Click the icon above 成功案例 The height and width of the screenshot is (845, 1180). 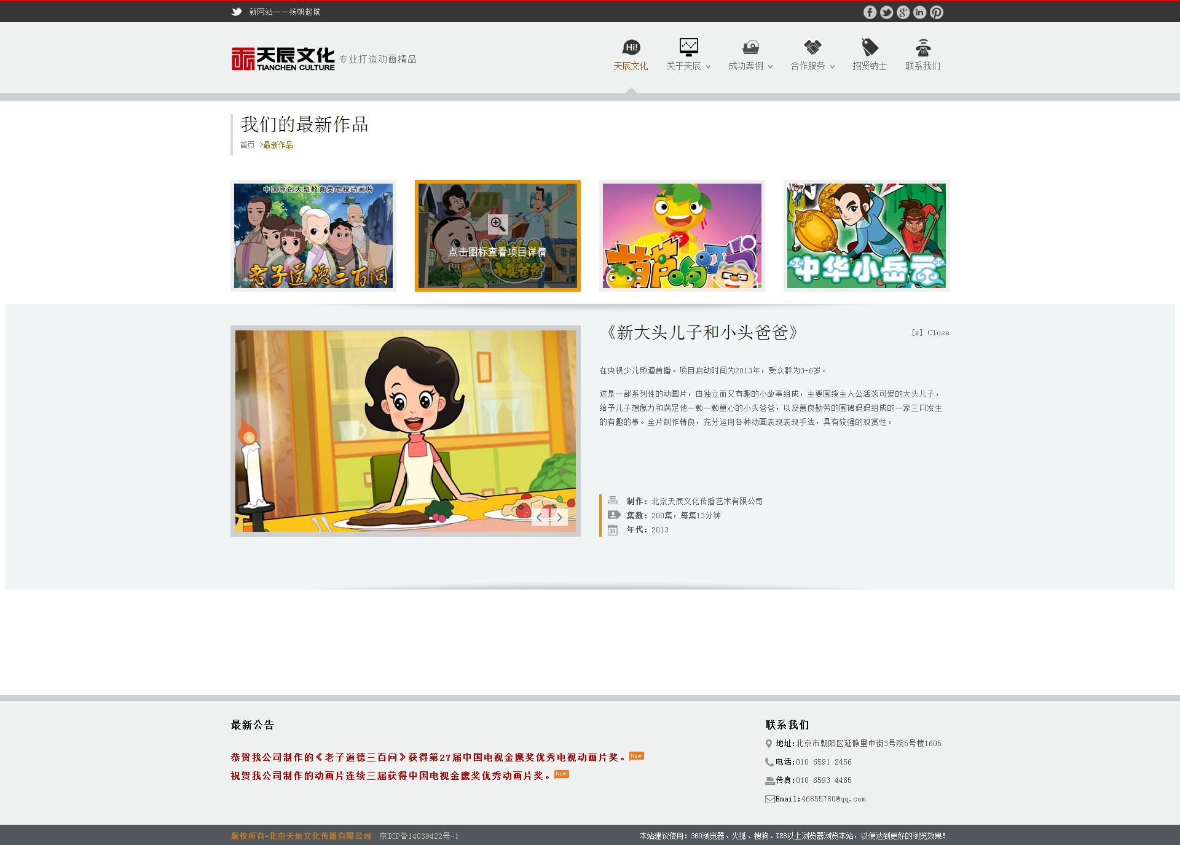(750, 47)
